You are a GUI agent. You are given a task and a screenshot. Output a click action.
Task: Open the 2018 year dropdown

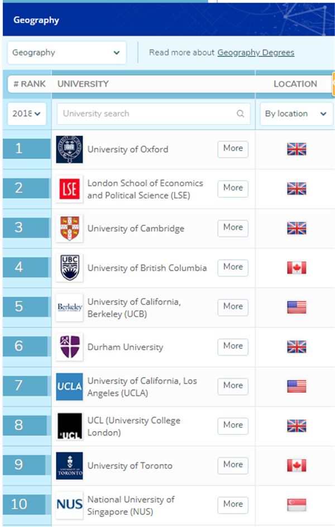pyautogui.click(x=27, y=114)
